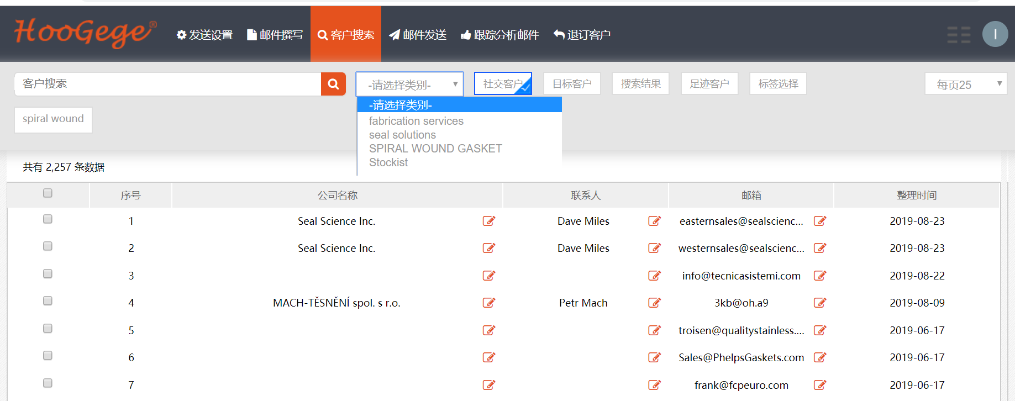This screenshot has height=401, width=1015.
Task: Edit company name icon in row 6
Action: [x=489, y=357]
